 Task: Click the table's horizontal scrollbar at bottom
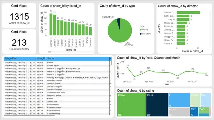(29, 116)
